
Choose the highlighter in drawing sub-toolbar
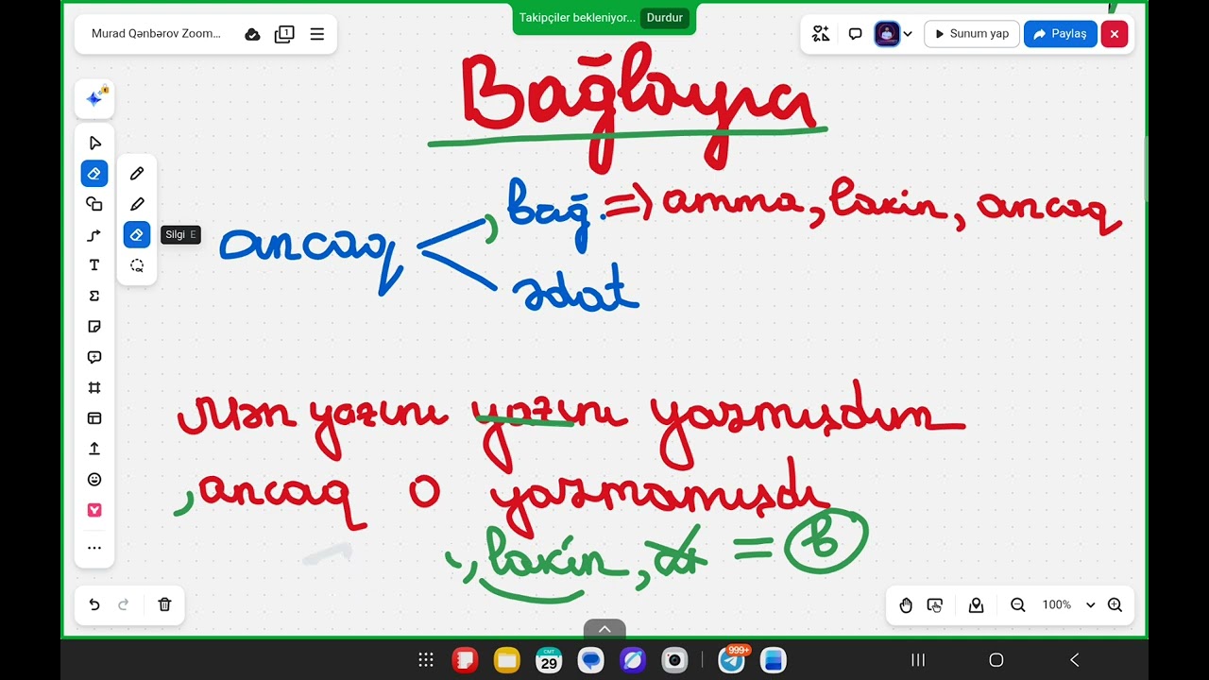[137, 204]
